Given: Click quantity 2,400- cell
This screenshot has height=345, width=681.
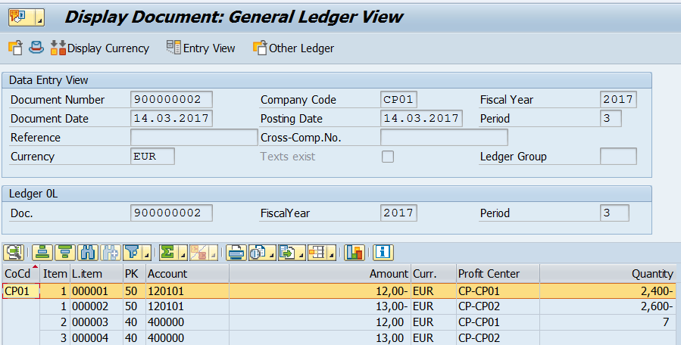Looking at the screenshot, I should point(608,291).
